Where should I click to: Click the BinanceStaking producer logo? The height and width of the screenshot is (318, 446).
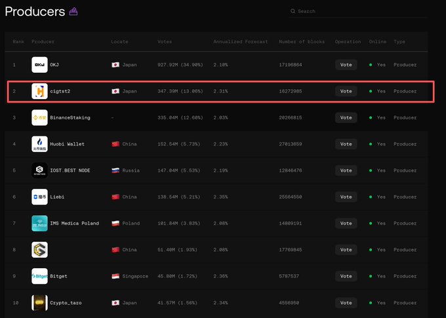click(x=39, y=118)
